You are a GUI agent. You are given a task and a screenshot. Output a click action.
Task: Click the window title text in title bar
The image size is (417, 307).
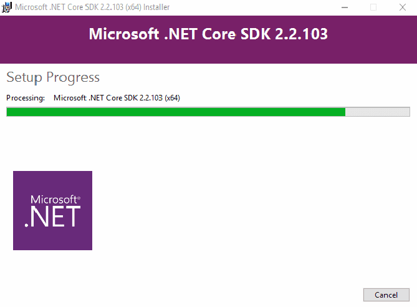[92, 7]
